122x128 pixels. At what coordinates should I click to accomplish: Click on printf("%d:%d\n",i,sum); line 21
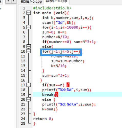point(69,104)
